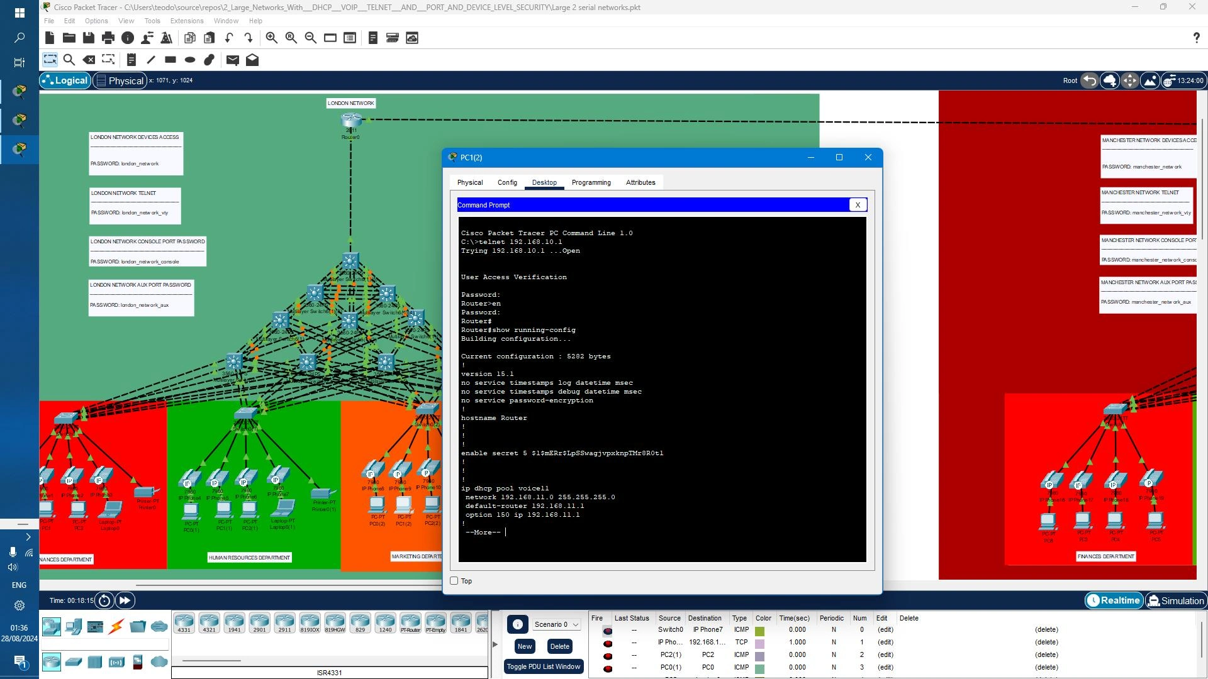Click the Copy toolbar icon
Image resolution: width=1208 pixels, height=679 pixels.
click(x=189, y=38)
